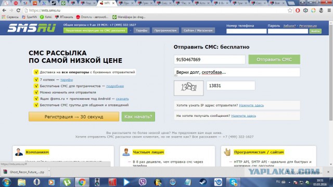The height and width of the screenshot is (187, 333).
Task: Open the Сервисы apps bookmark
Action: click(10, 17)
